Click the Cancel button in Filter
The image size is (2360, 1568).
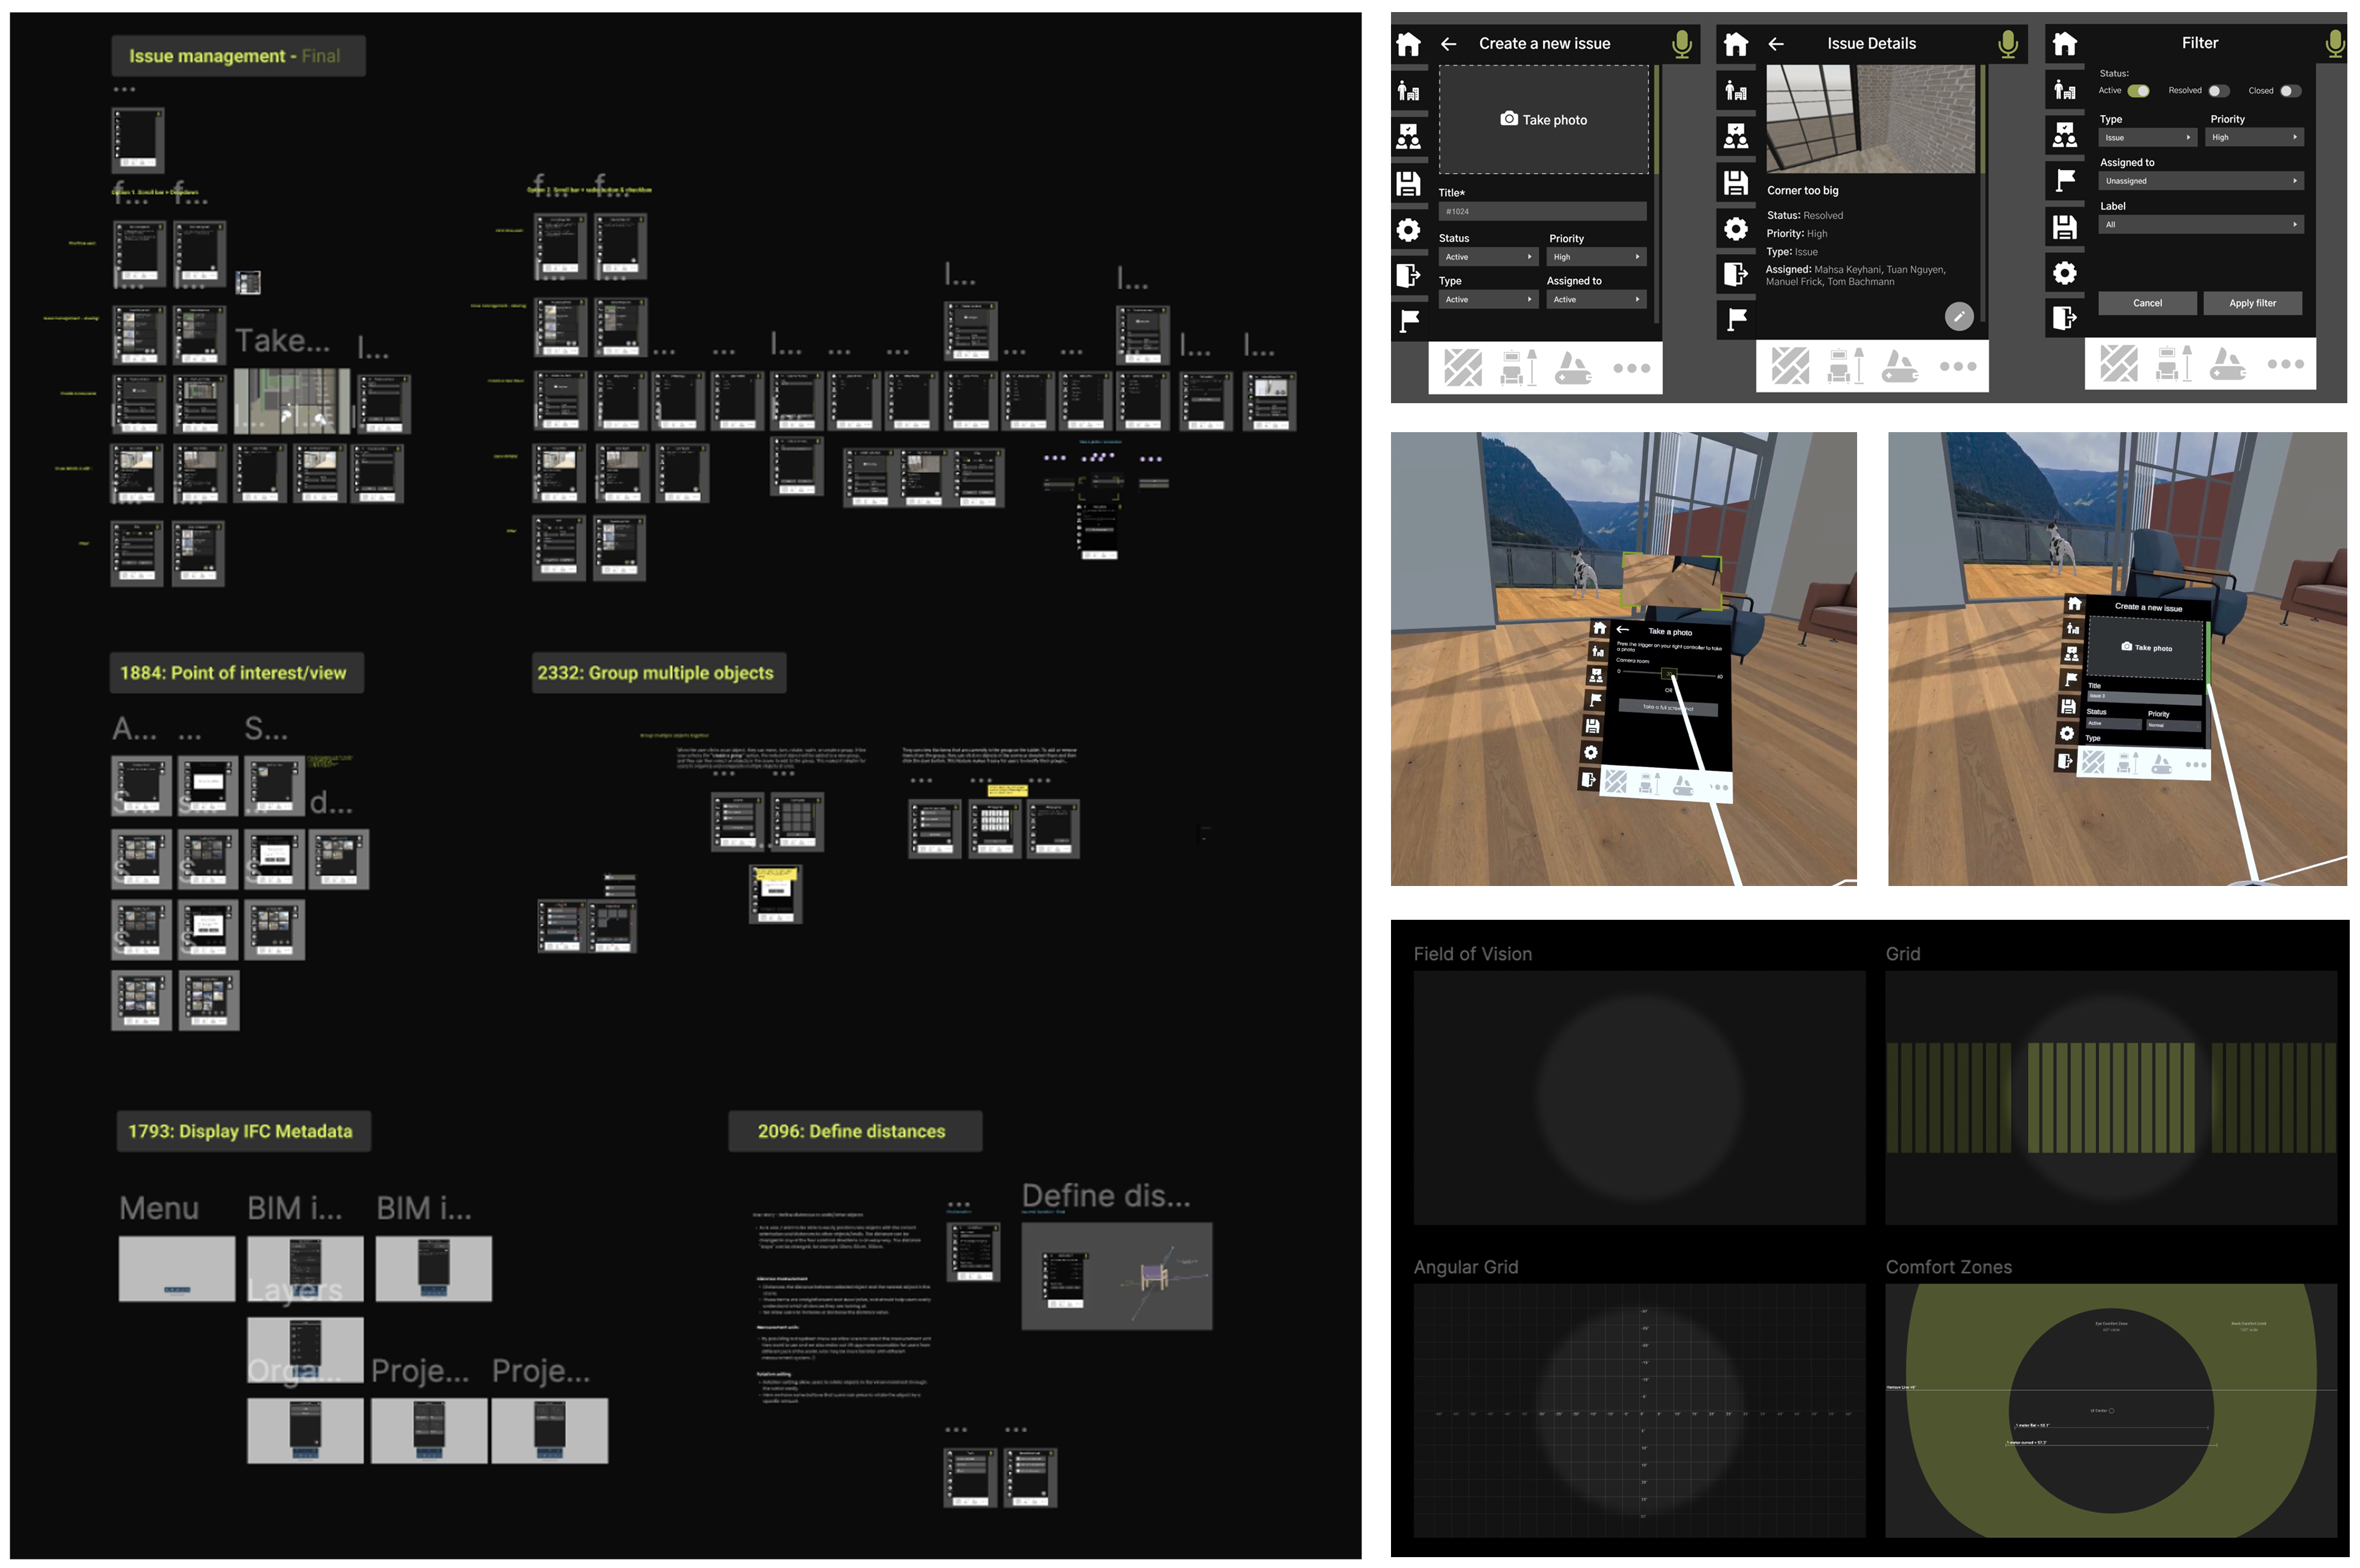click(2147, 303)
